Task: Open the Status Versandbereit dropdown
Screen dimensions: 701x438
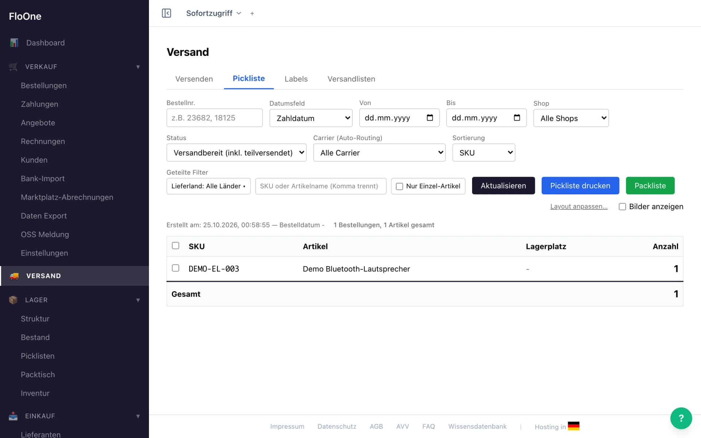Action: coord(236,153)
